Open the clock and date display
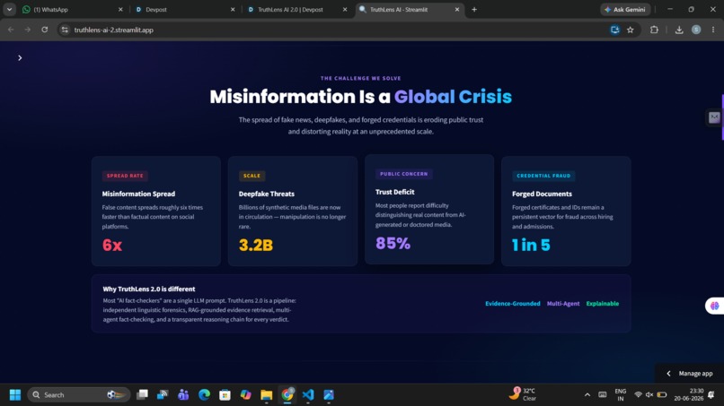 coord(688,394)
